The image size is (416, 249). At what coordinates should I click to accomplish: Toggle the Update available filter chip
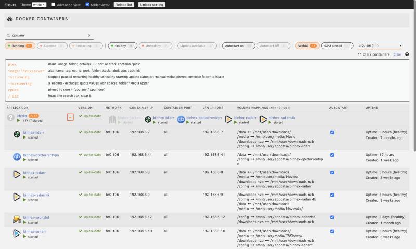[197, 46]
